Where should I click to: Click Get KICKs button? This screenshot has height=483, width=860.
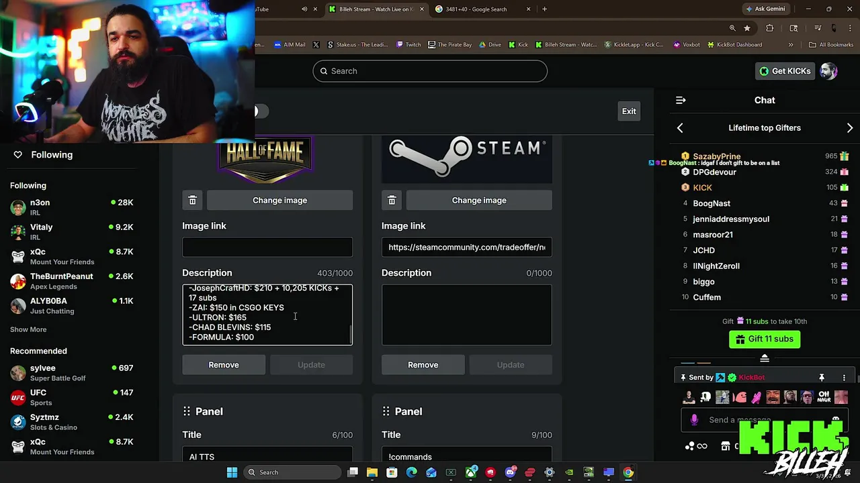coord(785,71)
